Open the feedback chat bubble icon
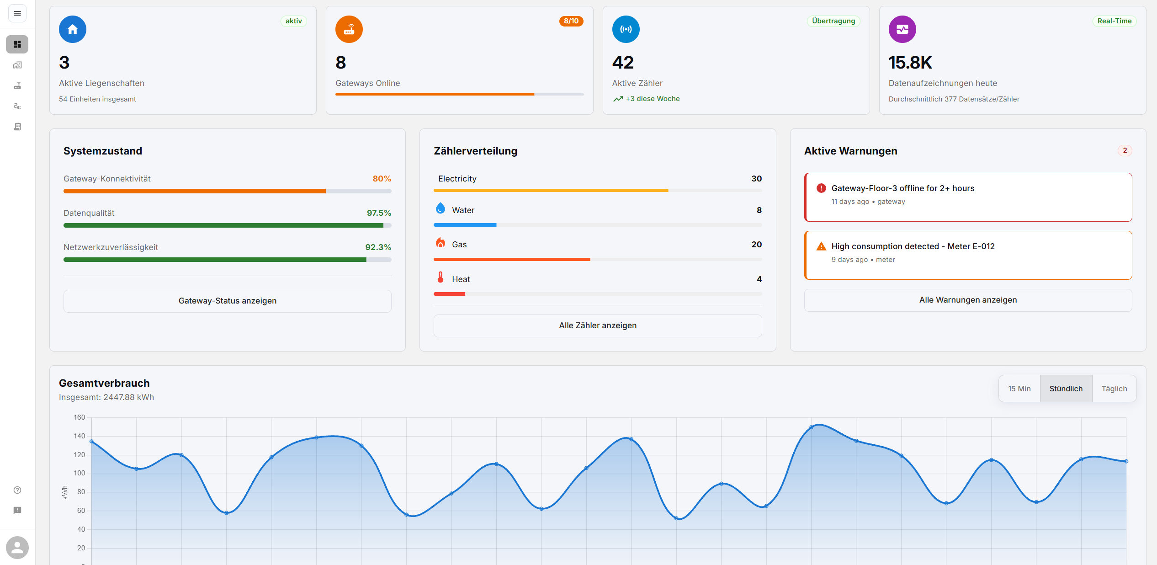 pyautogui.click(x=17, y=510)
